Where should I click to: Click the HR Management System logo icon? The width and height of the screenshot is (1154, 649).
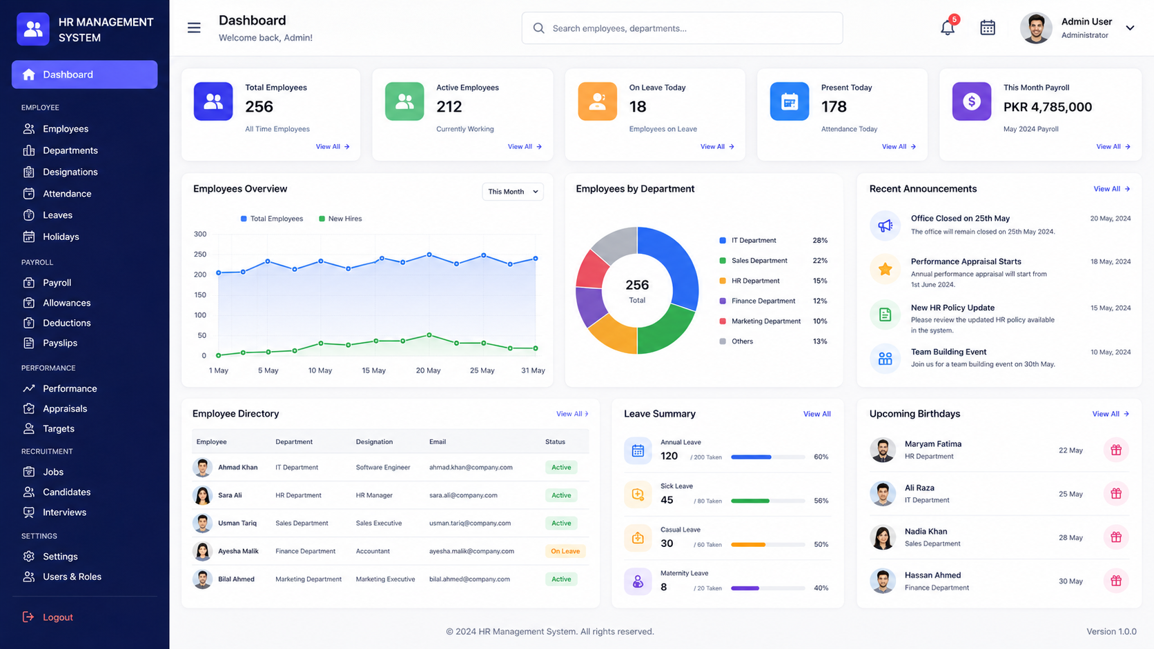click(33, 29)
